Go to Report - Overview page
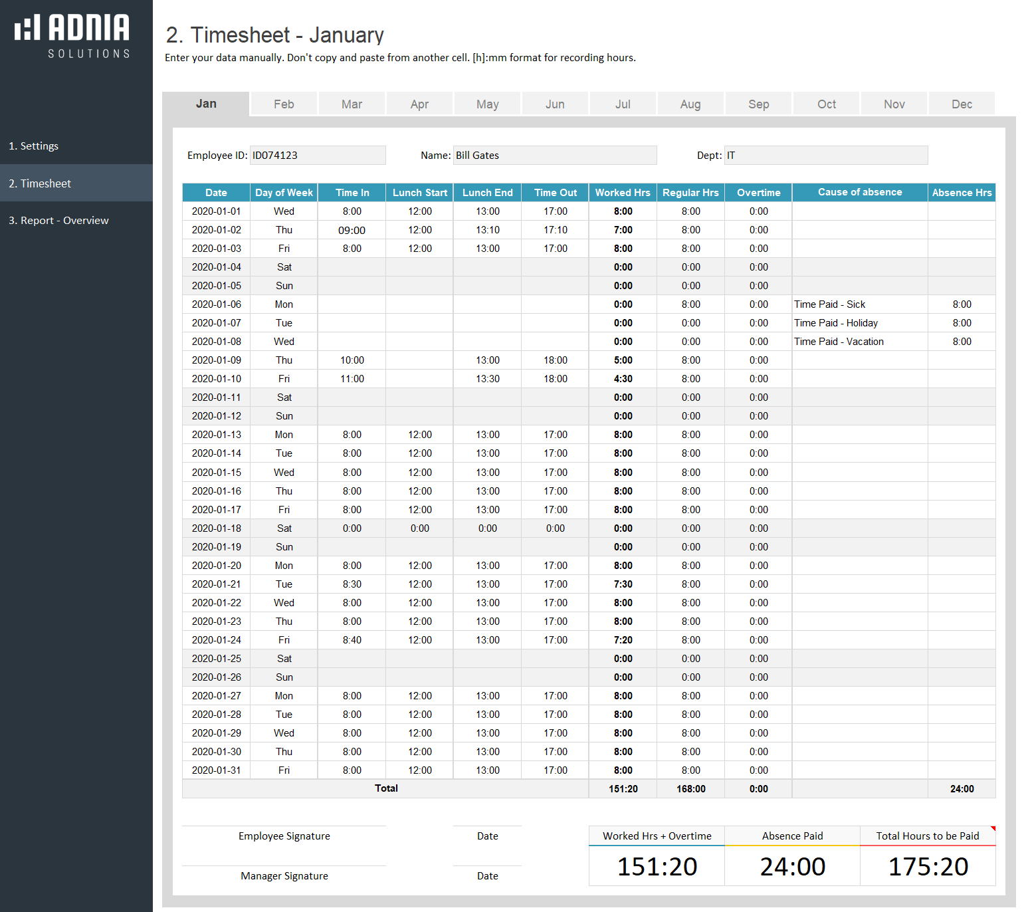 58,221
